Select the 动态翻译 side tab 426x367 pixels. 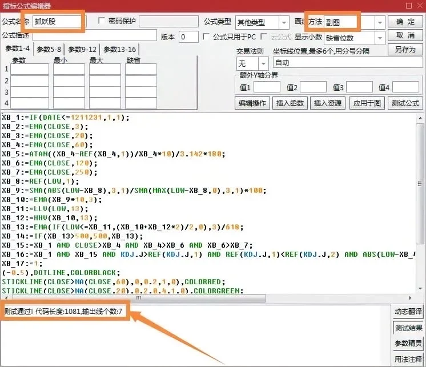click(408, 312)
